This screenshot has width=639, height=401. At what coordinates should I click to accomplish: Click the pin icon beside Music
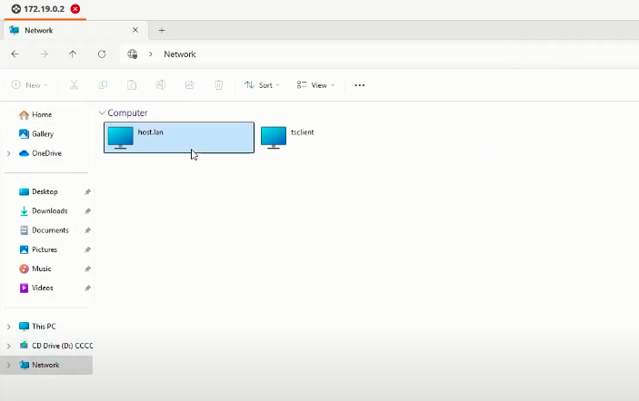(x=87, y=269)
